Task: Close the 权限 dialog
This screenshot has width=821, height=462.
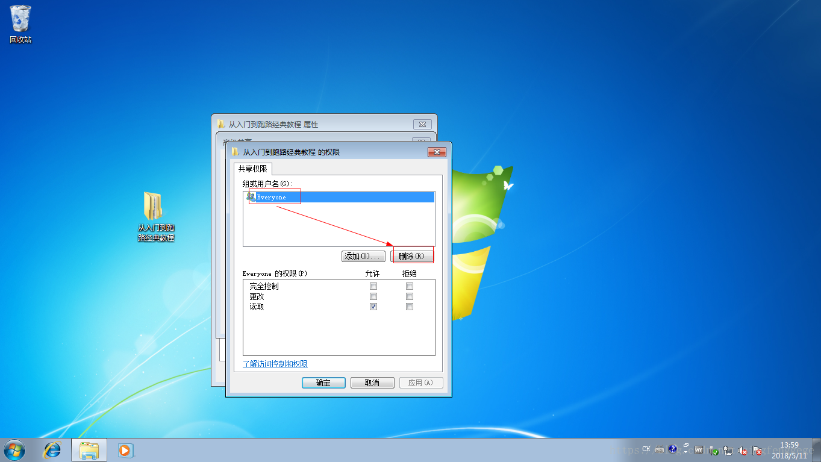Action: [x=436, y=152]
